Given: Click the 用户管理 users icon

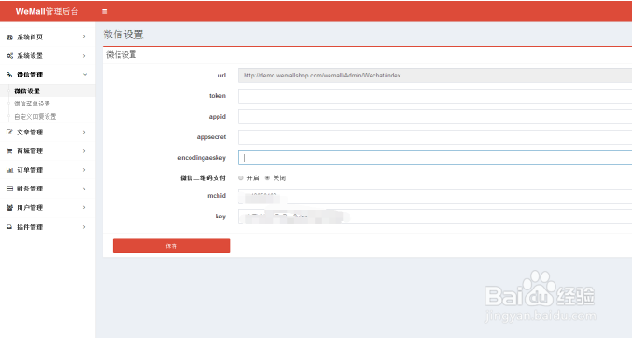Looking at the screenshot, I should tap(9, 207).
